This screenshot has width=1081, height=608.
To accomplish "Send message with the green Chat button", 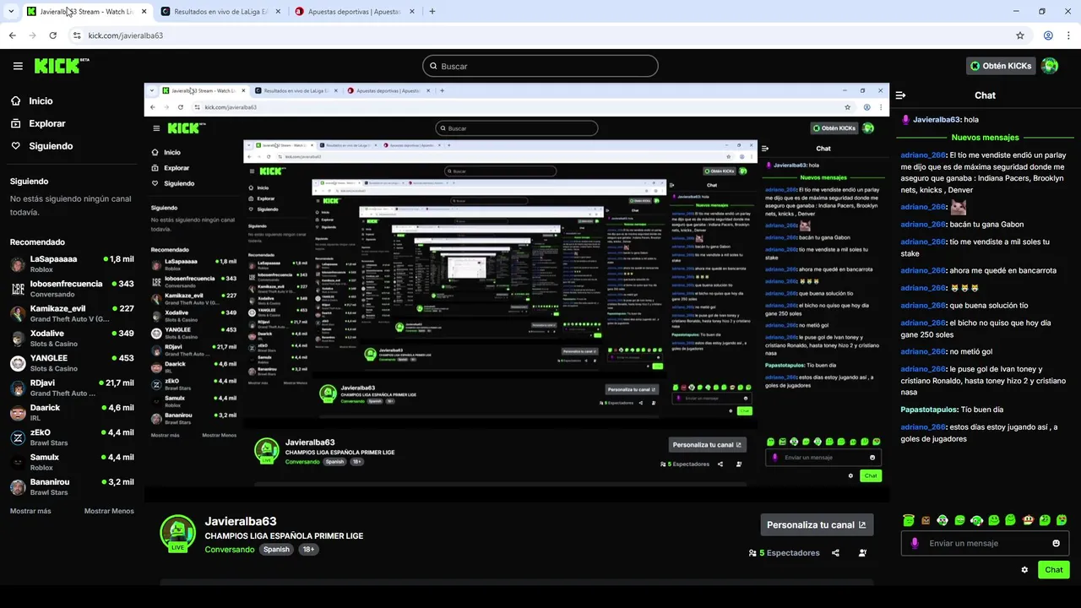I will click(1054, 570).
